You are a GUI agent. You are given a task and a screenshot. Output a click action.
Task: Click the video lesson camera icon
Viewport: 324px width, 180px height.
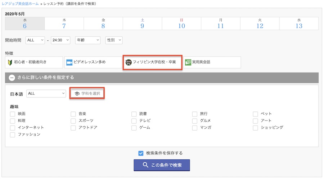point(69,62)
